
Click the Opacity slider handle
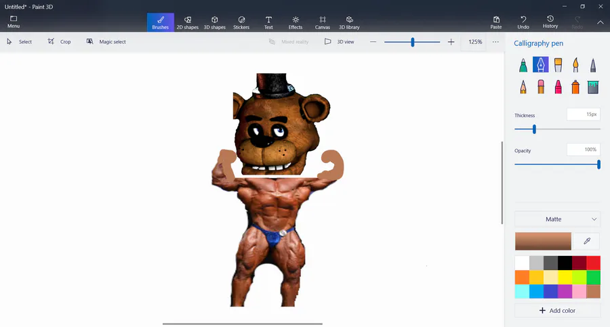click(x=598, y=165)
